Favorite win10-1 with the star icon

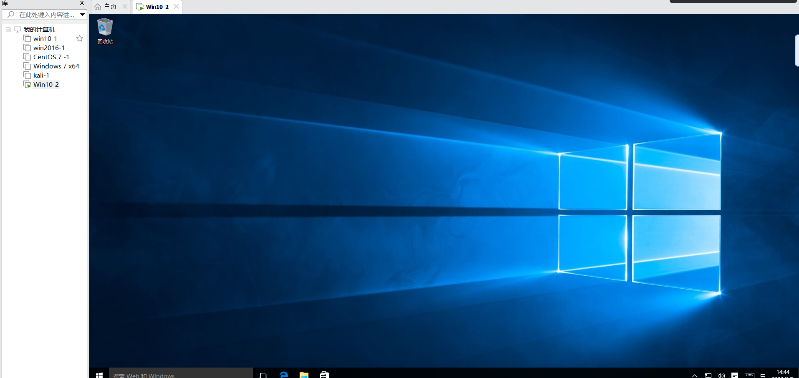click(80, 38)
